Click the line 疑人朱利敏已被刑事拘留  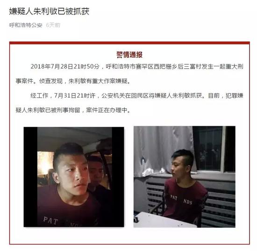[73, 110]
